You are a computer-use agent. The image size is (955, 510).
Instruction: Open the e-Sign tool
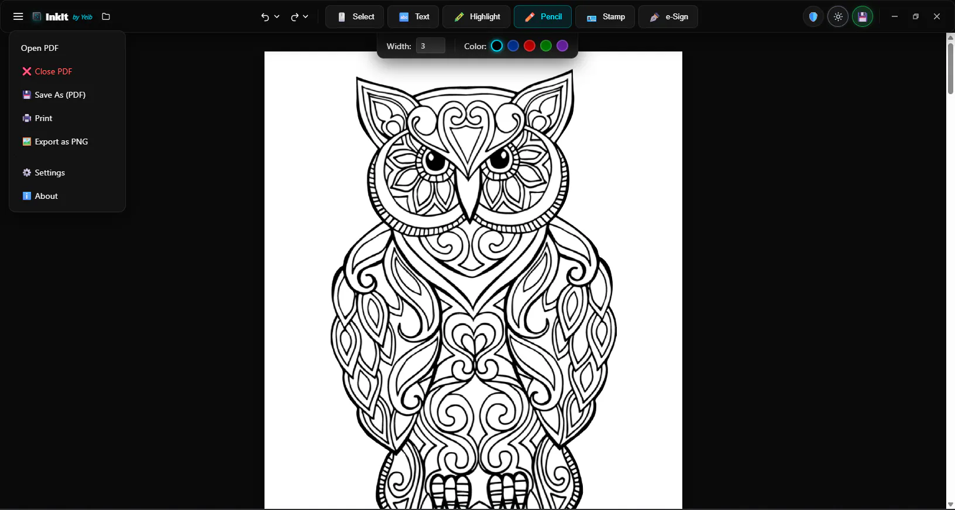click(668, 17)
